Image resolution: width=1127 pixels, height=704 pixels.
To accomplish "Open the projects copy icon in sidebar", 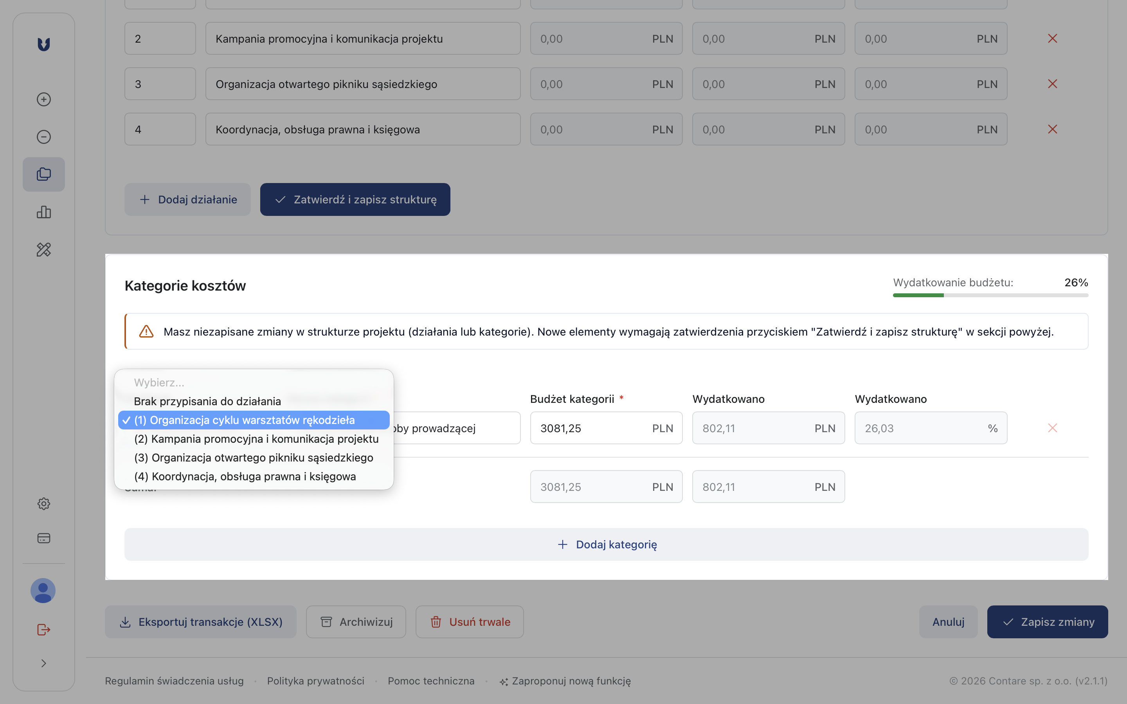I will click(44, 174).
